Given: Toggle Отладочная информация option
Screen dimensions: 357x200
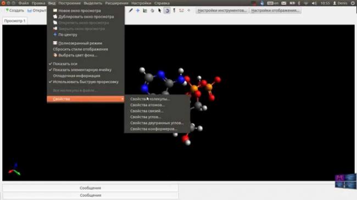Looking at the screenshot, I should point(86,76).
